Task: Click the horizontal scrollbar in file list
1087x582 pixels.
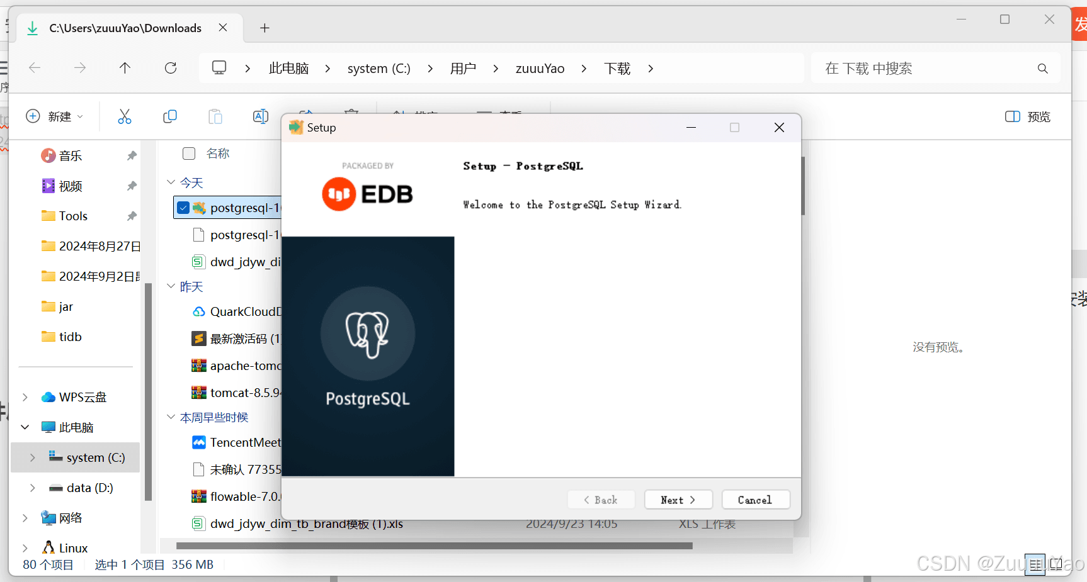Action: coord(435,546)
